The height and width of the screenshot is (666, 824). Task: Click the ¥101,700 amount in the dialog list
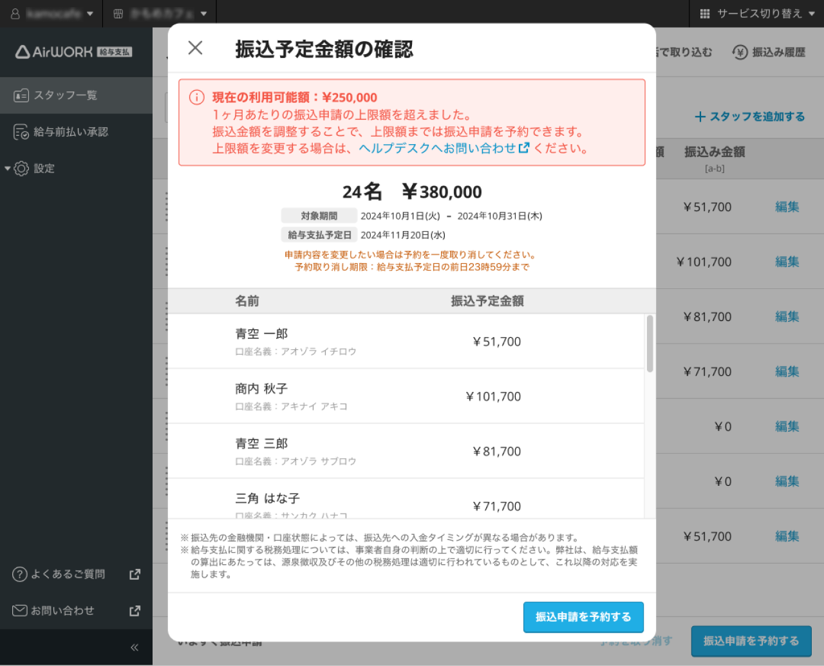pos(493,397)
